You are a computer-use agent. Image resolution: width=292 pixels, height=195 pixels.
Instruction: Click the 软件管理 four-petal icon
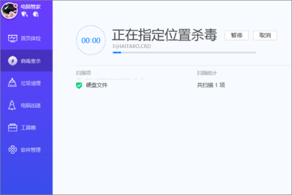(x=13, y=150)
